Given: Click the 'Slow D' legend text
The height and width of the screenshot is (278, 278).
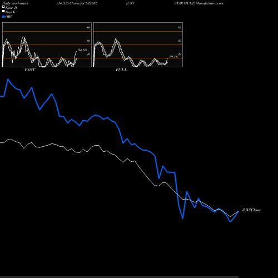Looking at the screenshot, I should pyautogui.click(x=11, y=8).
